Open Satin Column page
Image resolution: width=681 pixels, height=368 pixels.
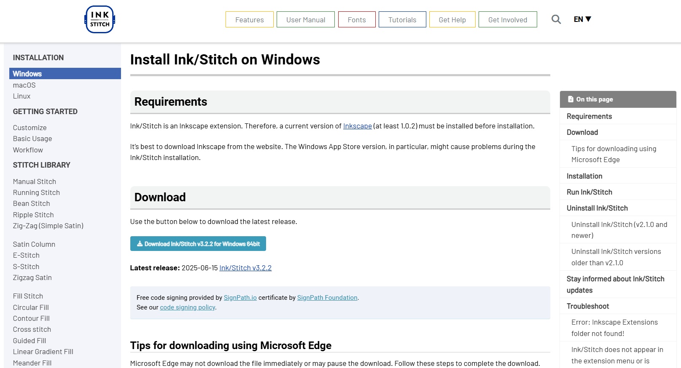point(34,244)
